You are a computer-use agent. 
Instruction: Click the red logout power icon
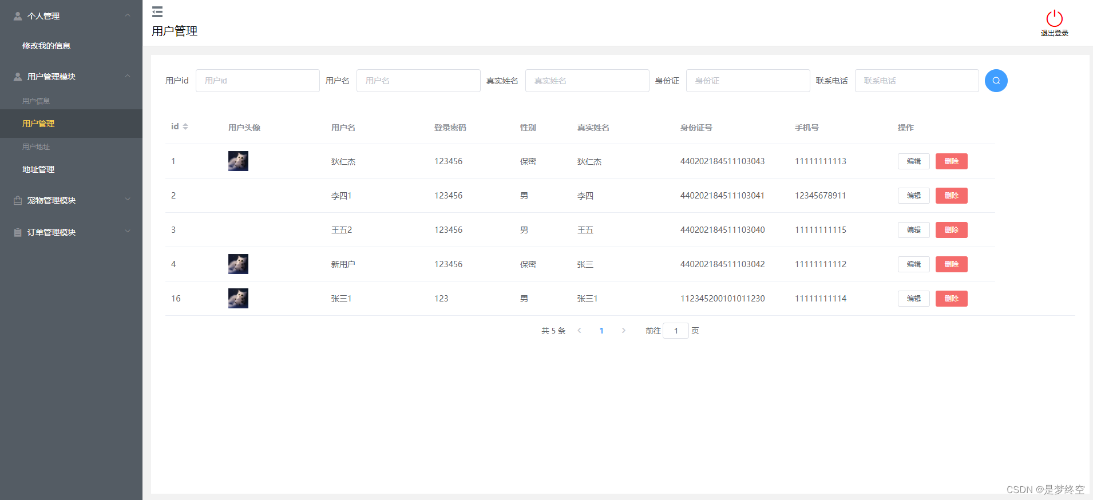[x=1054, y=18]
